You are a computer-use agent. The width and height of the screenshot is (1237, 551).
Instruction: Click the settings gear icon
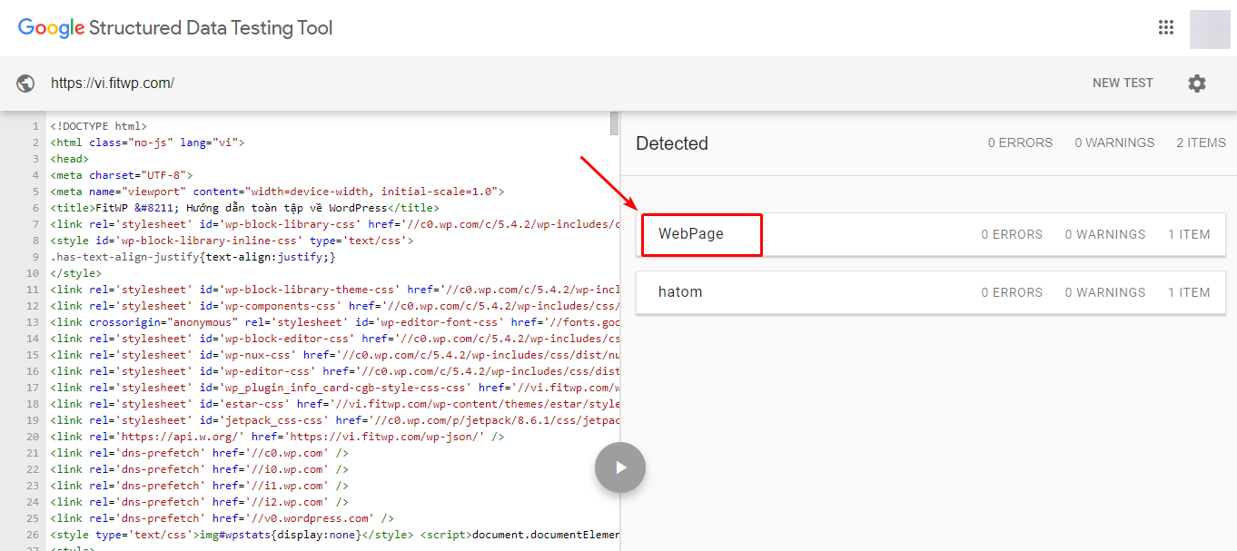coord(1197,83)
